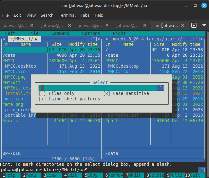Screen dimensions: 209x178
Task: Select the /data directory in left panel
Action: click(9, 55)
